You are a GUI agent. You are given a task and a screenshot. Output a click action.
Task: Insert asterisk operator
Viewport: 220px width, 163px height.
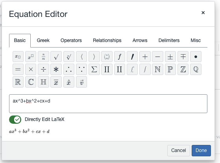(56, 69)
